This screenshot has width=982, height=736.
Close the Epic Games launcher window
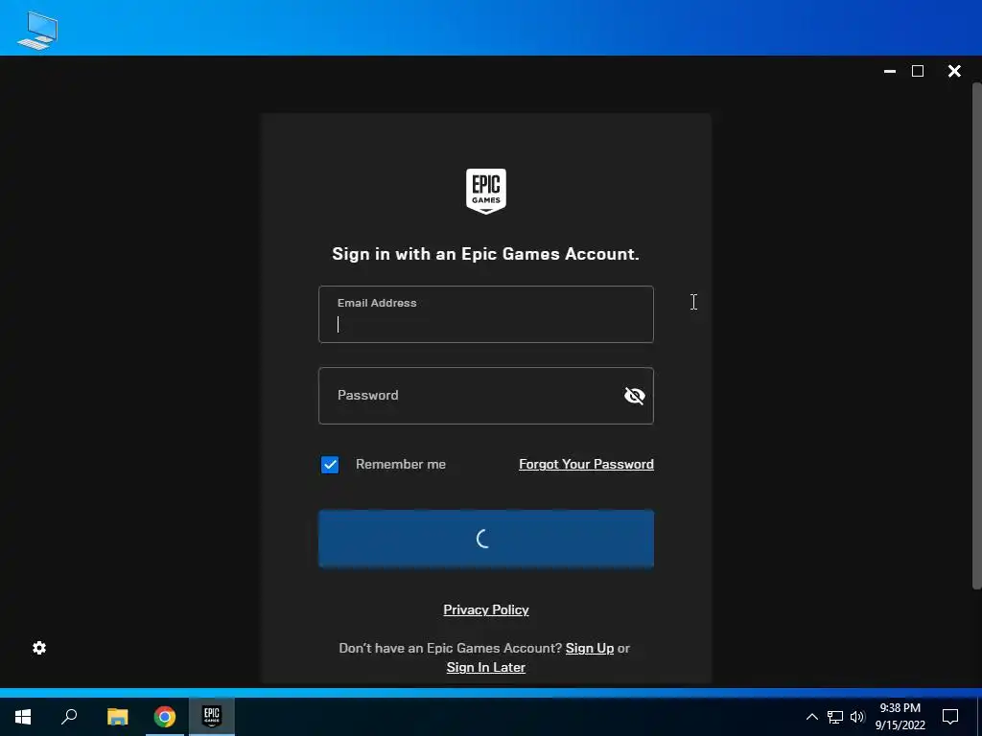tap(954, 71)
